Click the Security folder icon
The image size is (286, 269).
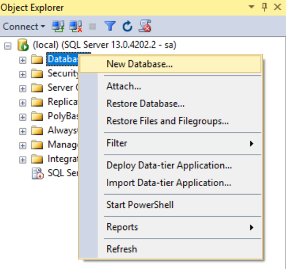click(37, 73)
